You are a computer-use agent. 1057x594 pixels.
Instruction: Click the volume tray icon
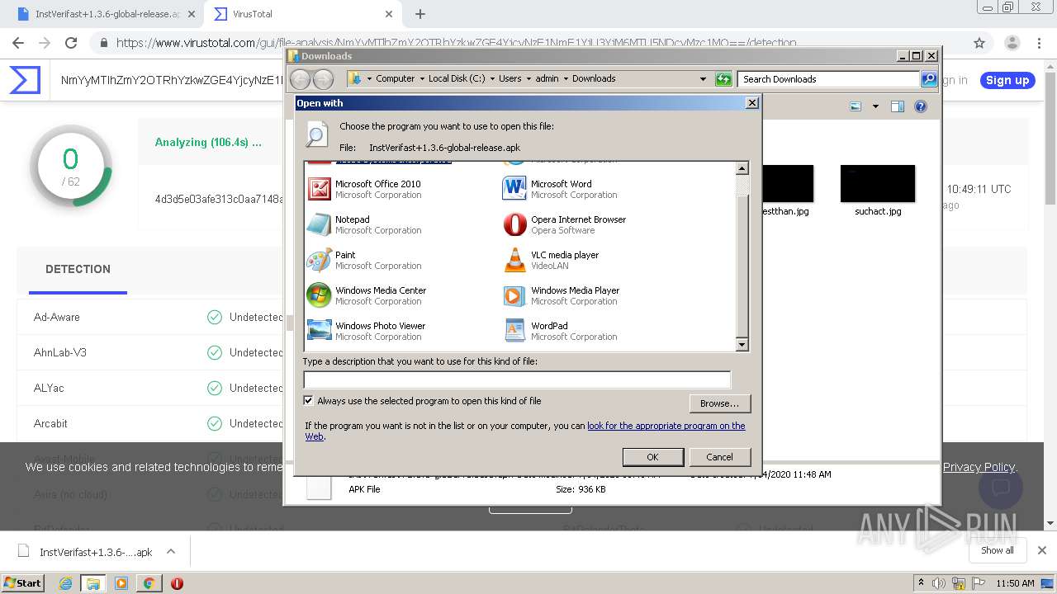click(939, 583)
